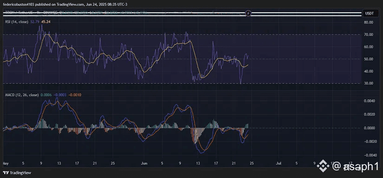Click the Jun label on the time axis
383x178 pixels.
click(x=144, y=163)
